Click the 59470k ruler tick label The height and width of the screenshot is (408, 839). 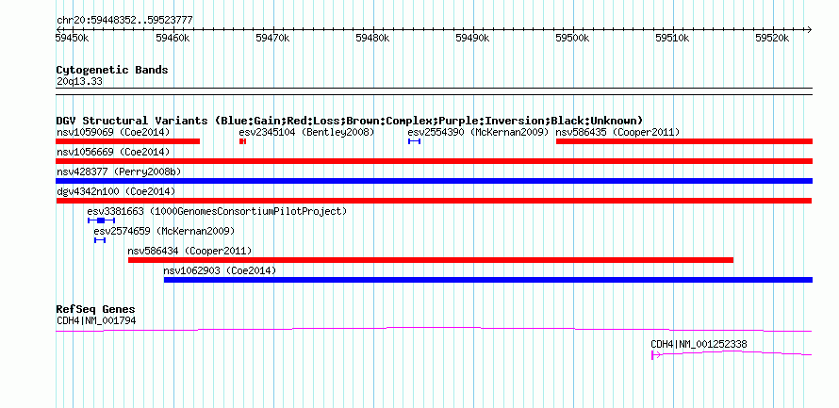(x=272, y=38)
